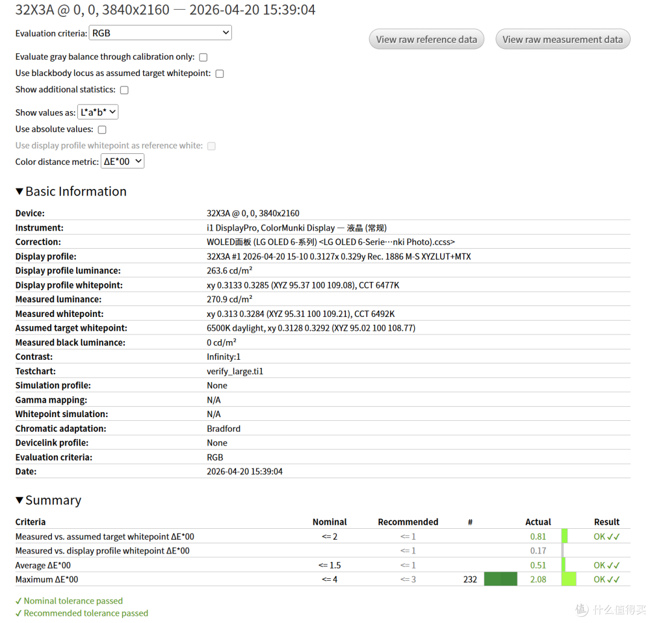Click the green bar beside actual 0.81
Screen dimensions: 652x623
click(x=564, y=537)
